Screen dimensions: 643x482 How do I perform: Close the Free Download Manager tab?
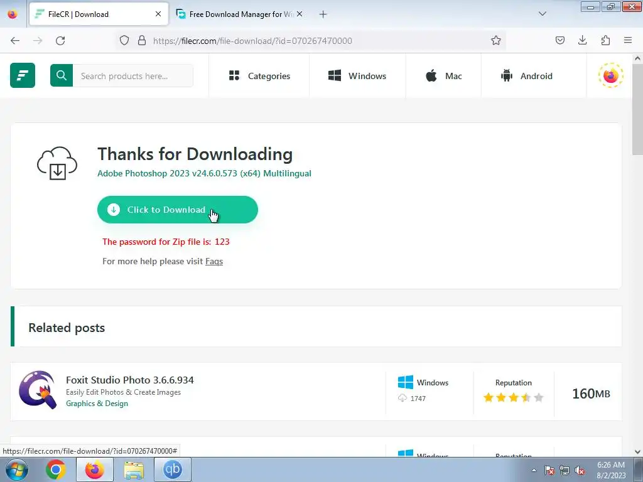point(300,14)
